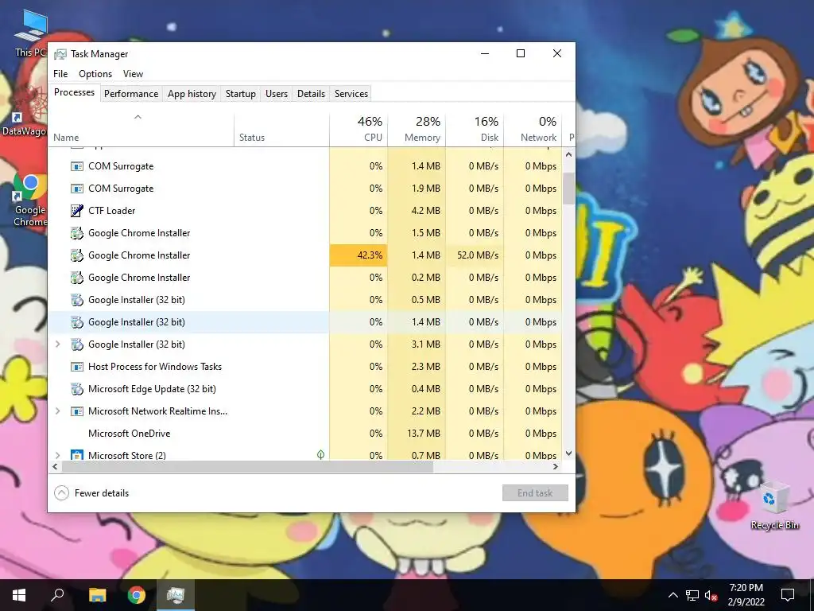Click the Host Process for Windows Tasks icon
Viewport: 814px width, 611px height.
77,367
